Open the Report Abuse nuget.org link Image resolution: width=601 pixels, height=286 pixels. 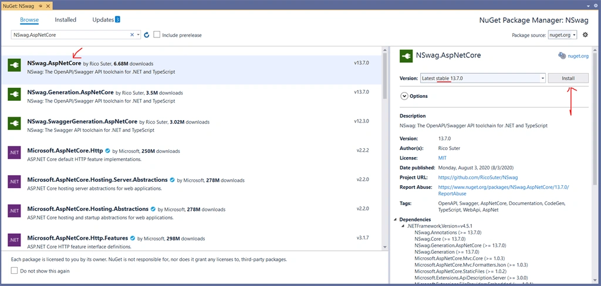click(504, 190)
